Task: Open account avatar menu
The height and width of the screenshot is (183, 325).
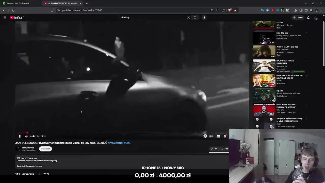Action: click(x=316, y=18)
